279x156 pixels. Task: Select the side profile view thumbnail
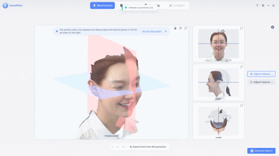click(x=219, y=82)
